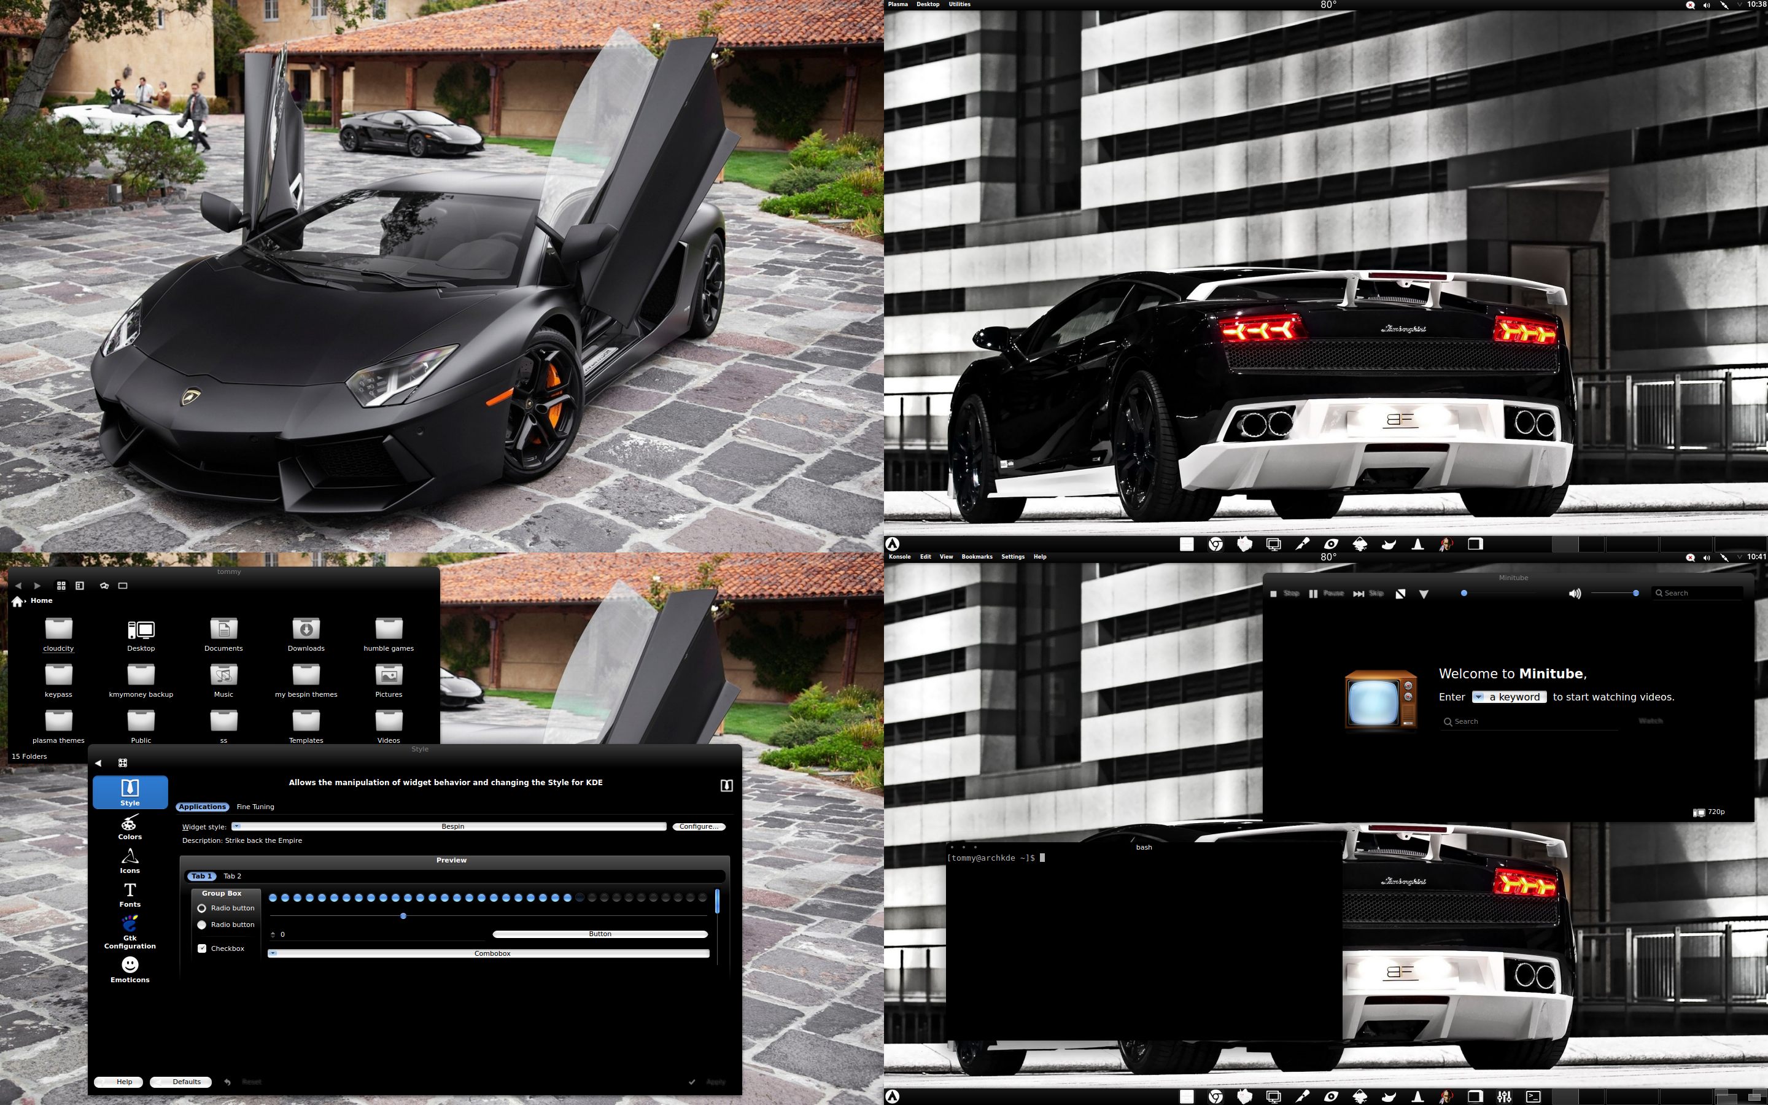Click the pause playback button in Minitube

1314,593
